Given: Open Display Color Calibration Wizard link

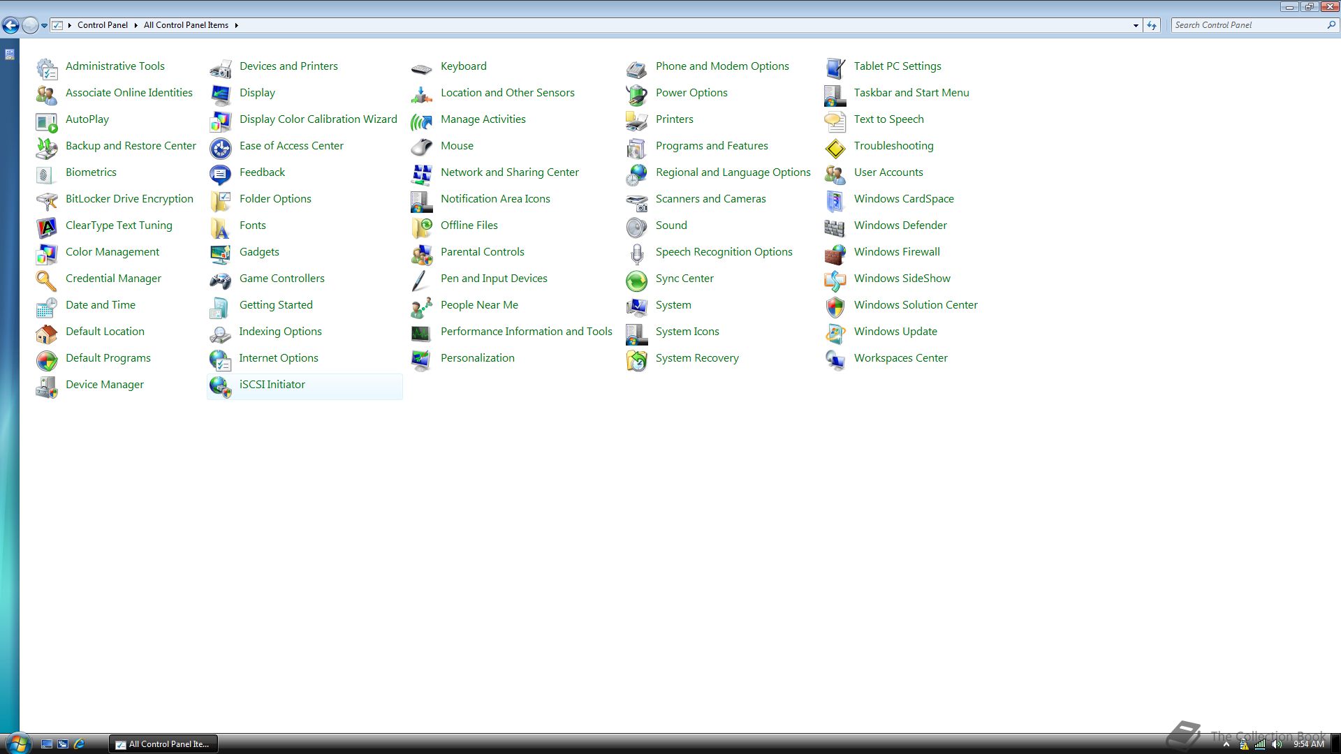Looking at the screenshot, I should point(318,119).
